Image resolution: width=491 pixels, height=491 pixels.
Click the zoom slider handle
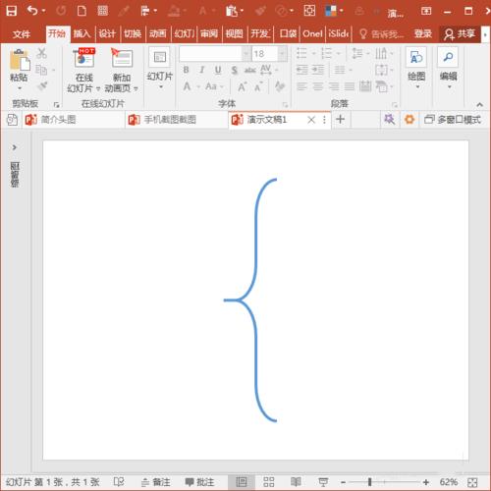coord(369,482)
